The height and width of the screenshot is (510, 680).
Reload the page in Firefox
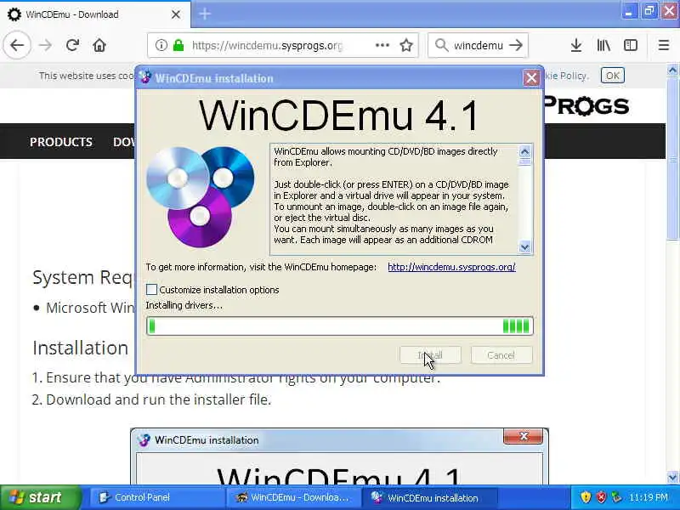(x=72, y=45)
